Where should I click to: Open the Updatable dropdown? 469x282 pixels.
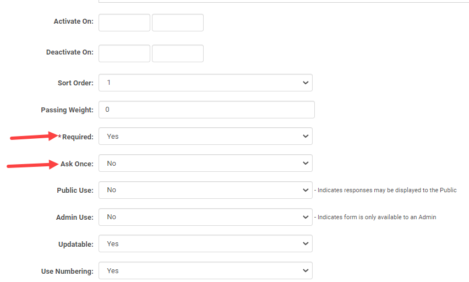pos(205,244)
